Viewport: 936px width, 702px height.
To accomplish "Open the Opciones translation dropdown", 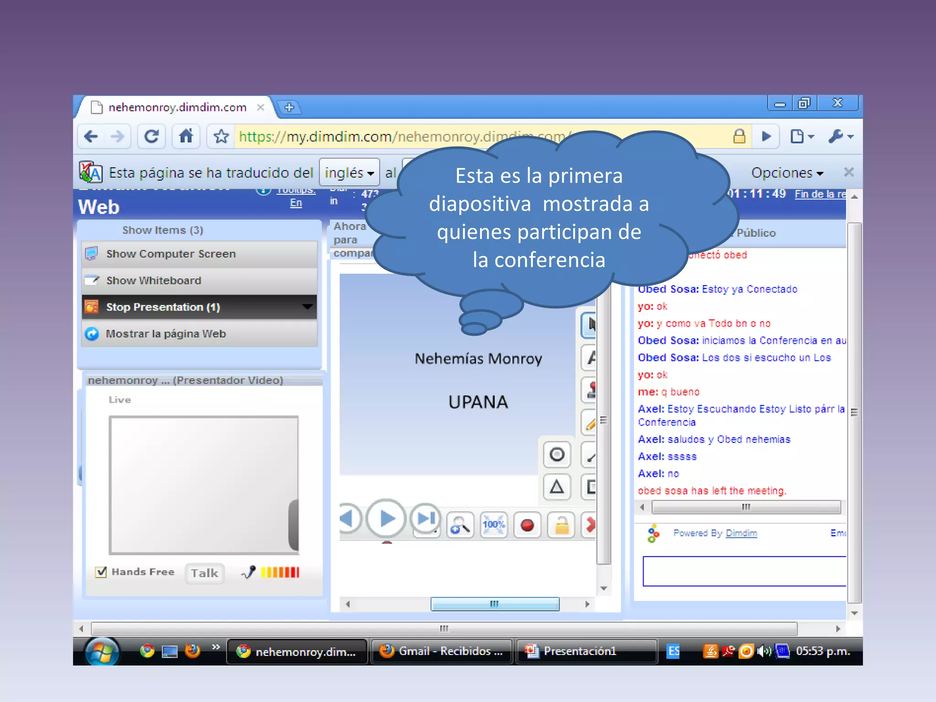I will [x=787, y=173].
